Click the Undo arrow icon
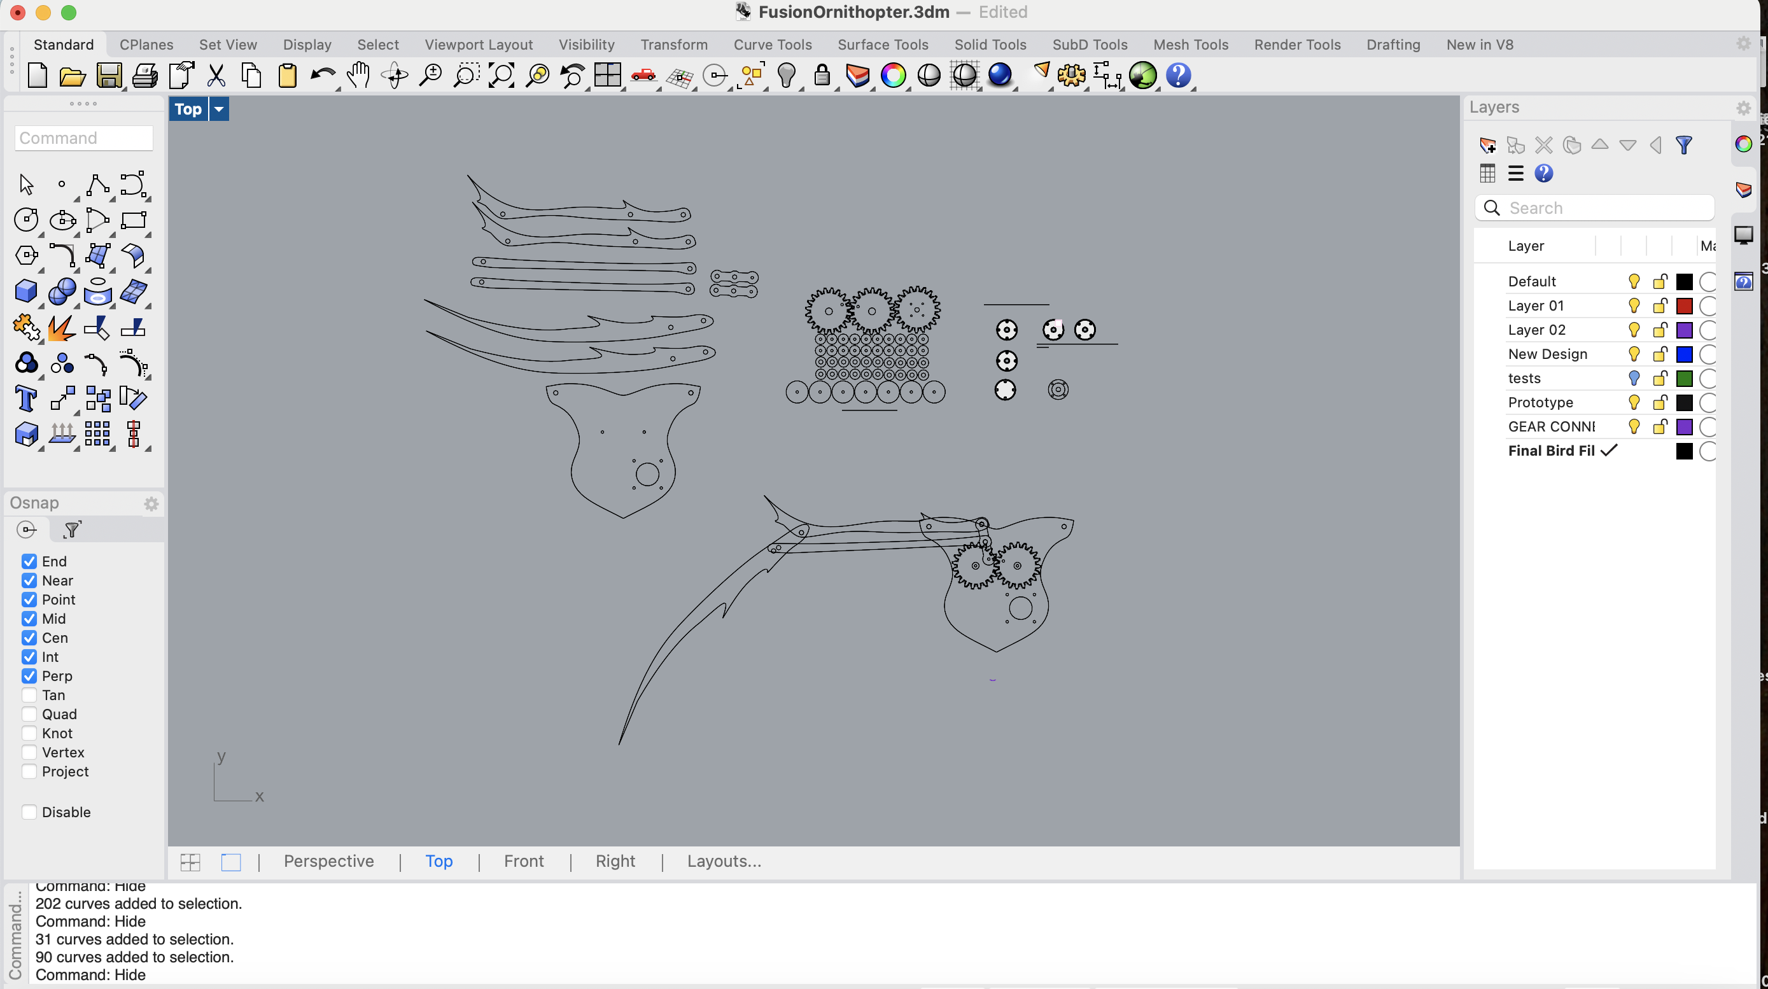This screenshot has width=1768, height=989. point(322,75)
